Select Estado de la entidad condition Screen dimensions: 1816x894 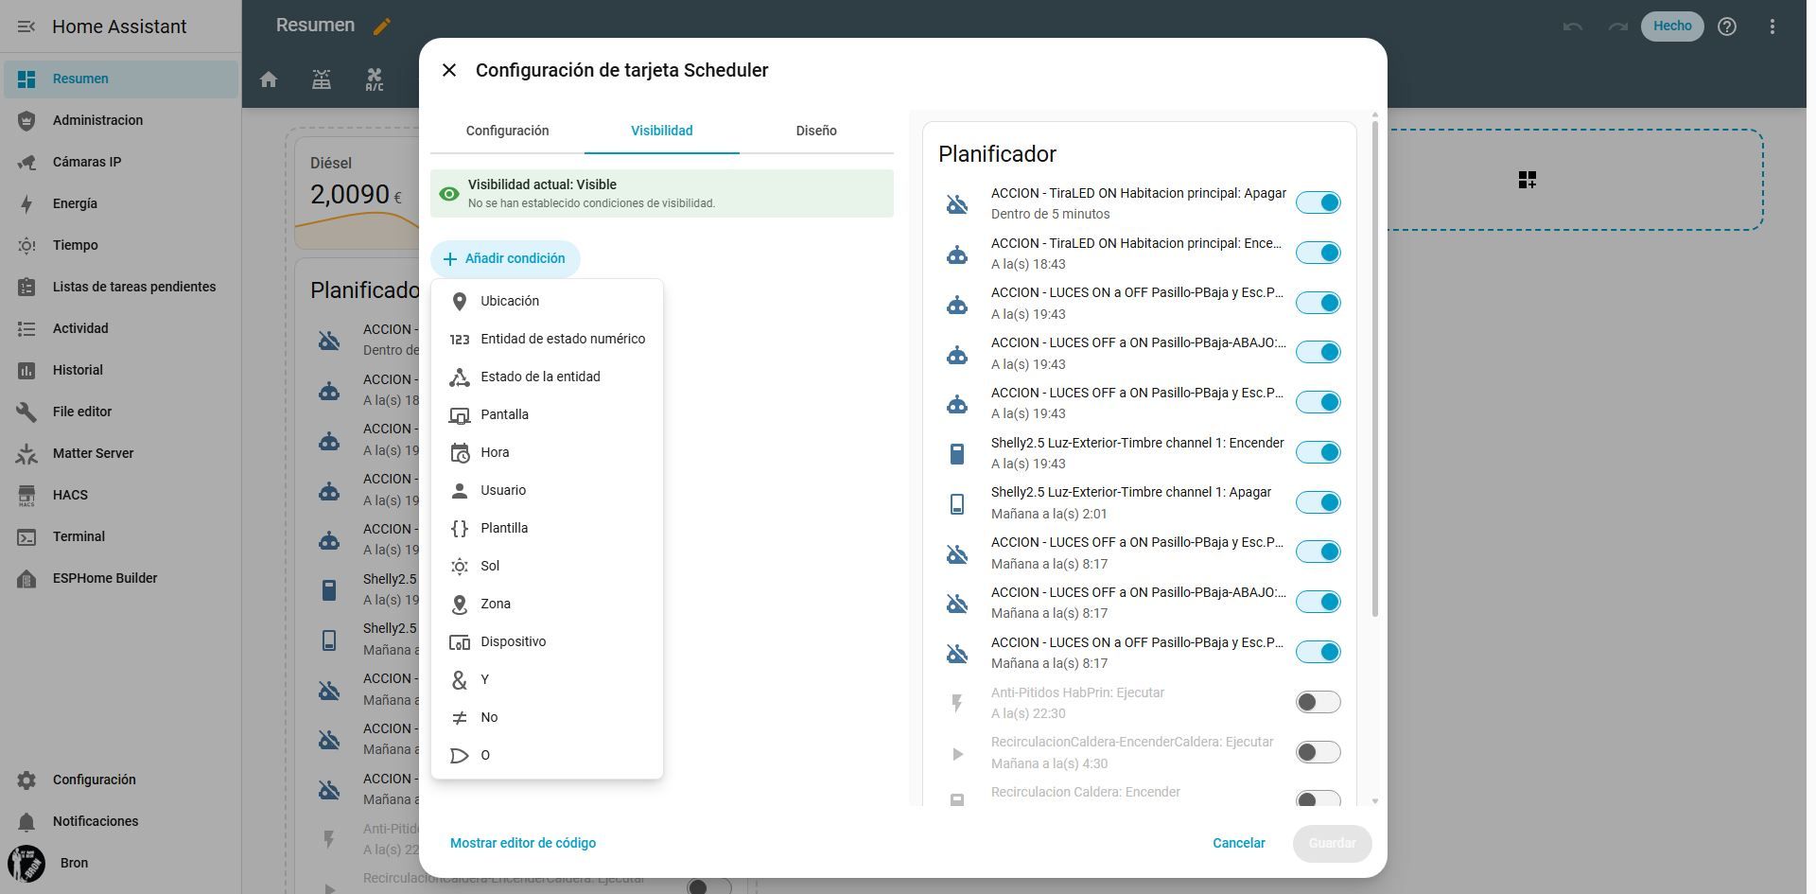click(547, 377)
